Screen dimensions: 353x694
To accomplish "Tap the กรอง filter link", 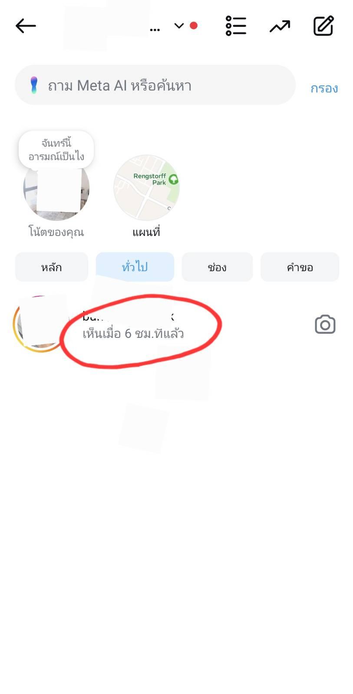I will (x=324, y=88).
